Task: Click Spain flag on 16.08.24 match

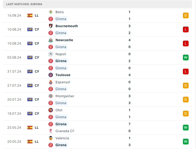Action: [x=30, y=15]
